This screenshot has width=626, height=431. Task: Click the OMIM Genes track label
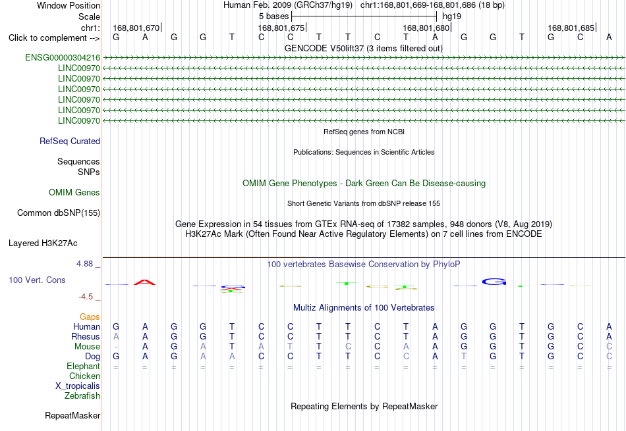[x=74, y=193]
